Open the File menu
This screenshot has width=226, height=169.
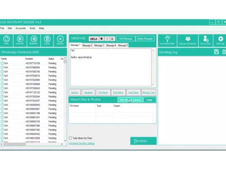[2, 28]
